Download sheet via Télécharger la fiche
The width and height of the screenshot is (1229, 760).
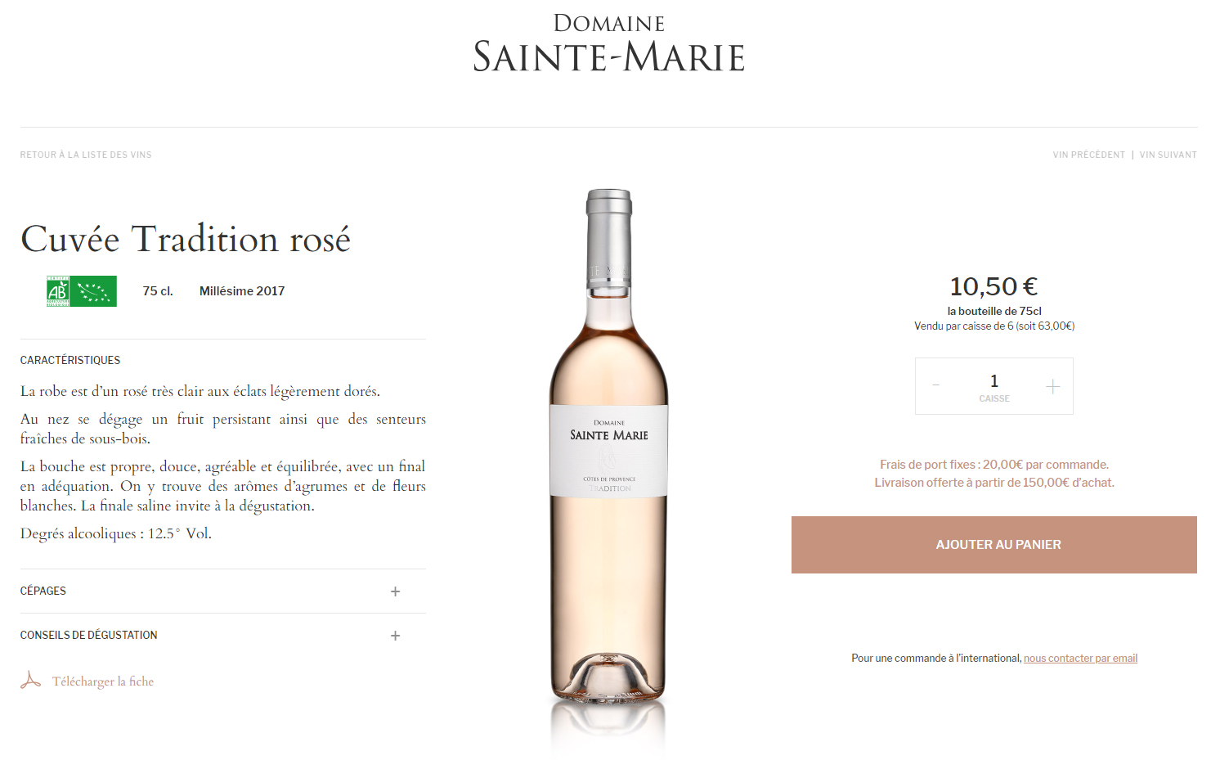[x=103, y=681]
